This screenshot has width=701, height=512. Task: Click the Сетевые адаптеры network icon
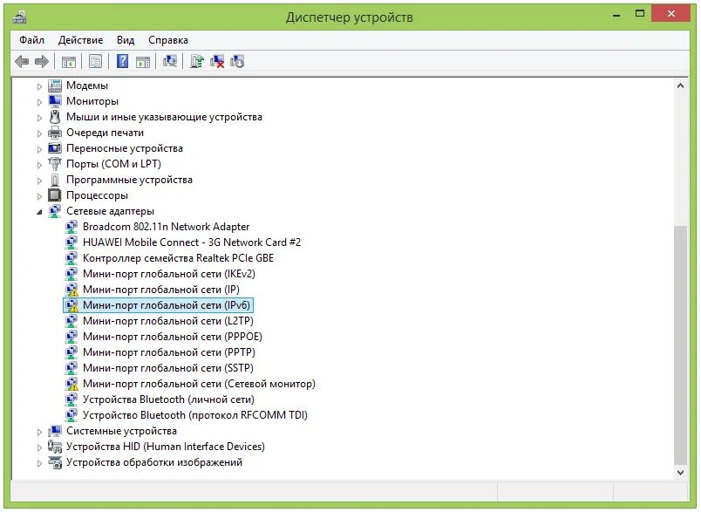point(55,211)
